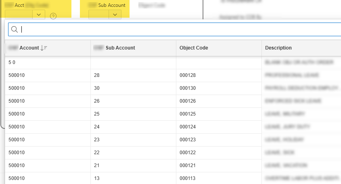This screenshot has width=341, height=184.
Task: Sort by the Object Code column header
Action: pyautogui.click(x=194, y=48)
